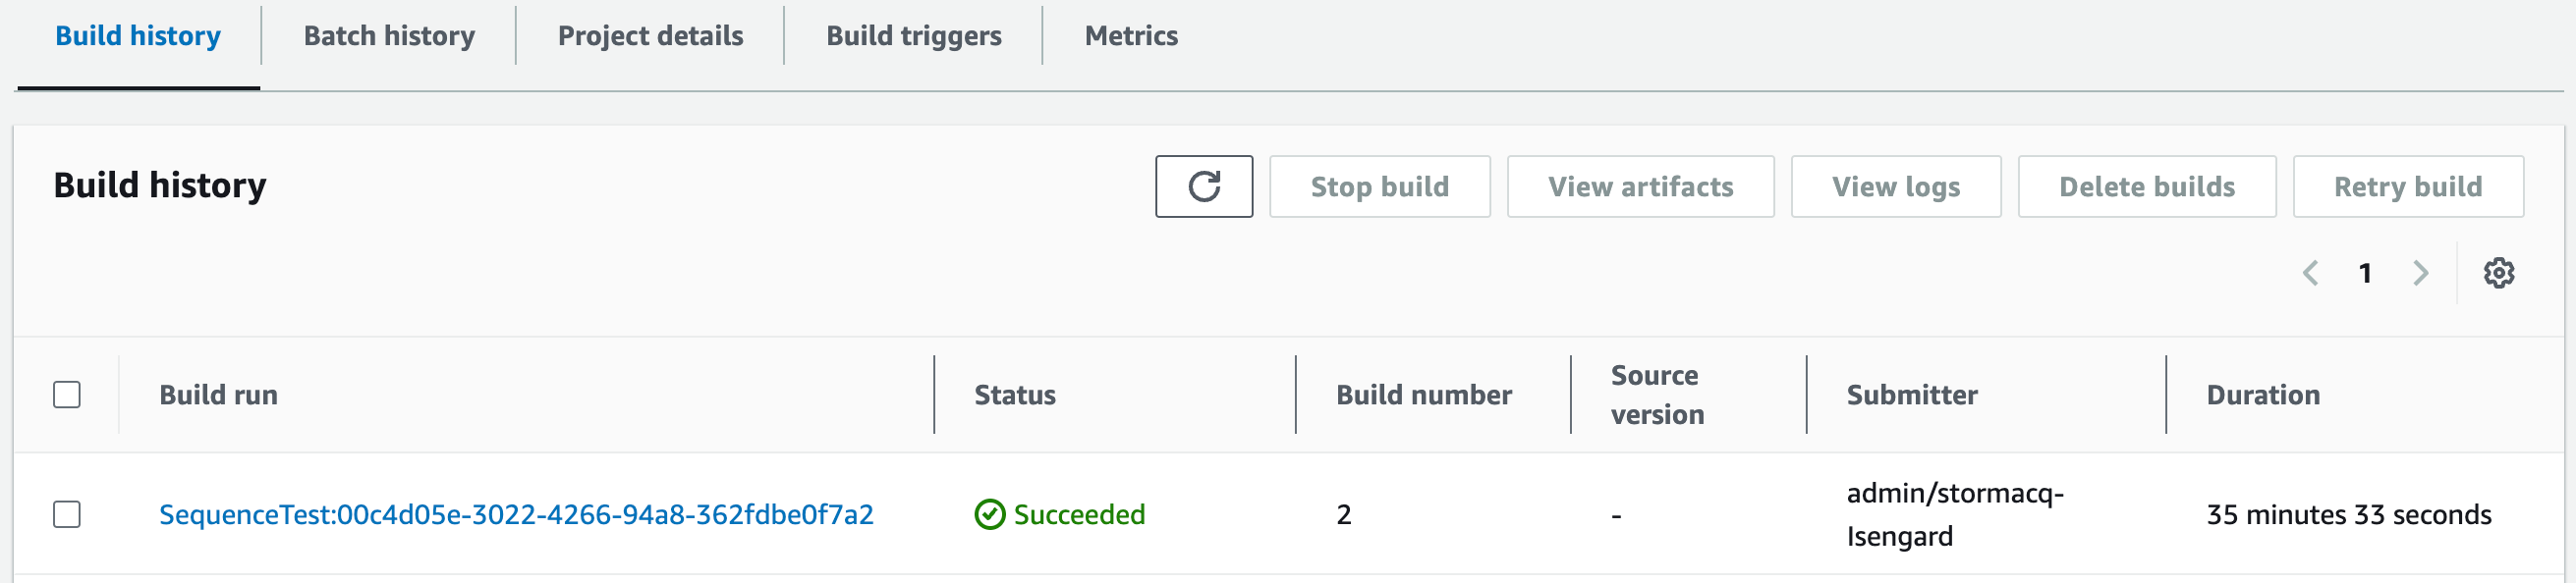Go to next page chevron

[2420, 273]
